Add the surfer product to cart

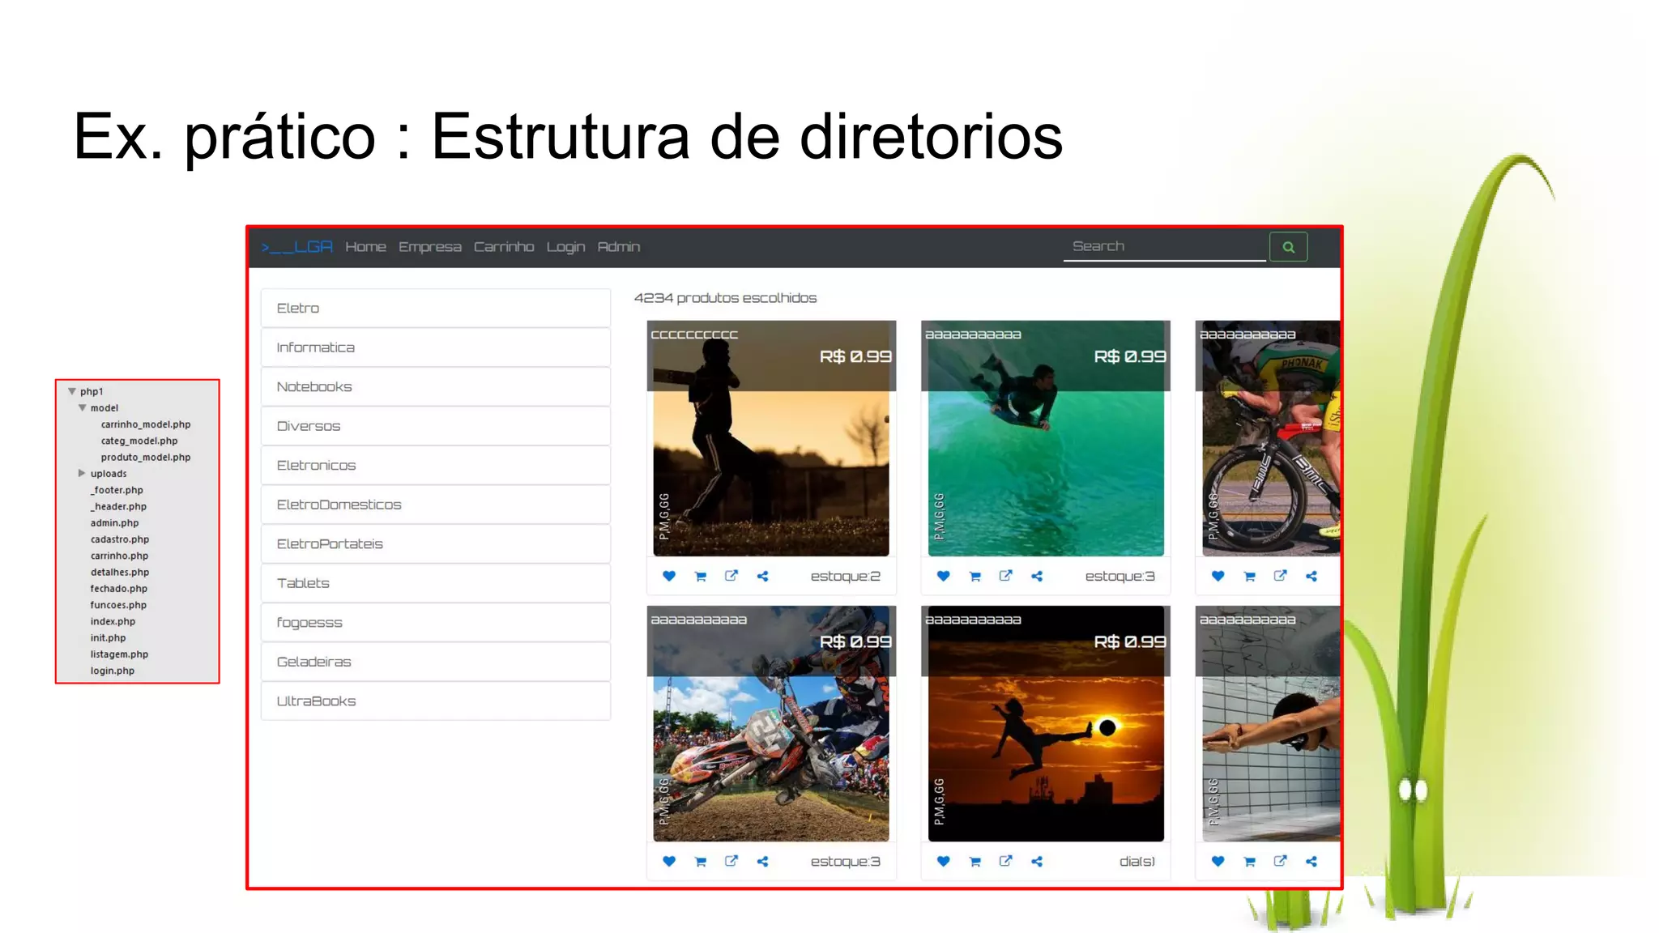(975, 577)
